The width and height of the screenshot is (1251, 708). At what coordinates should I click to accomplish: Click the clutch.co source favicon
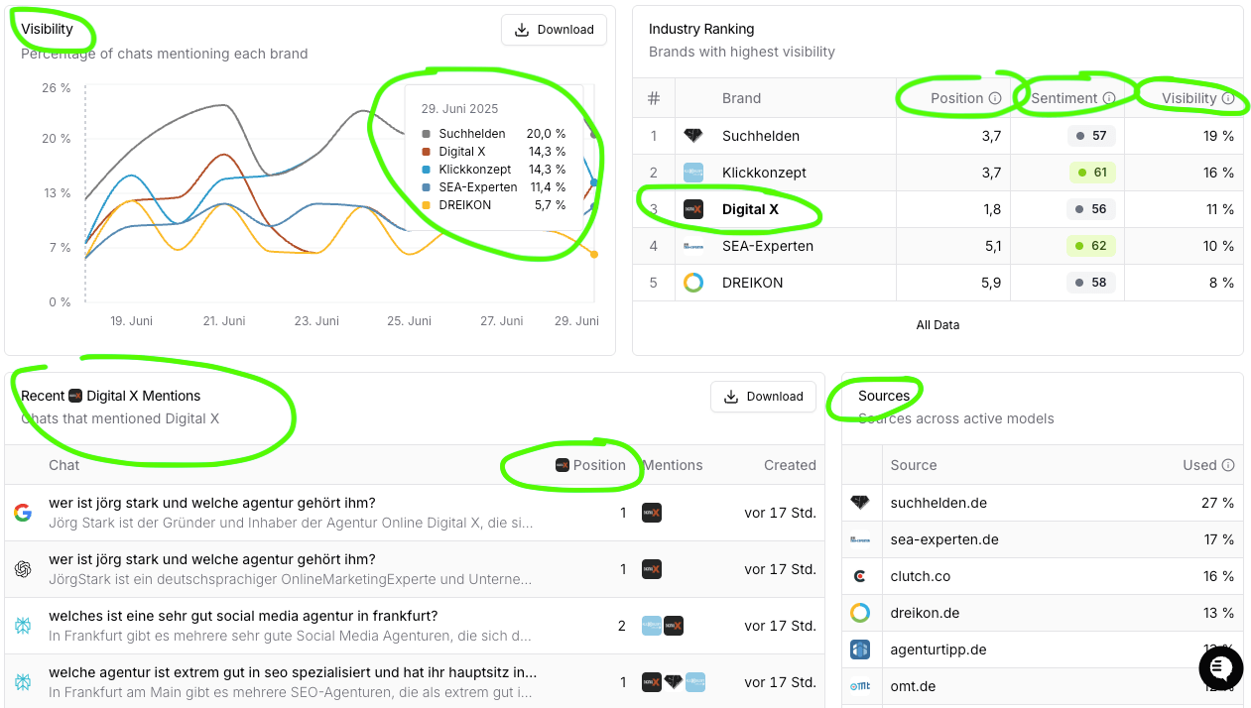click(x=860, y=576)
